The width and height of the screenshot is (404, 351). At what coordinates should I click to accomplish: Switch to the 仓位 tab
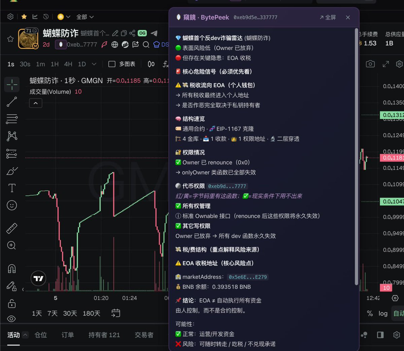point(41,335)
